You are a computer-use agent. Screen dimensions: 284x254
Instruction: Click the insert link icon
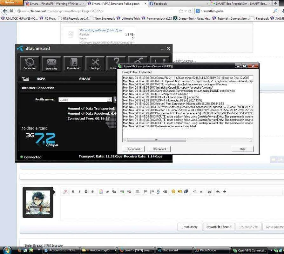tap(122, 191)
